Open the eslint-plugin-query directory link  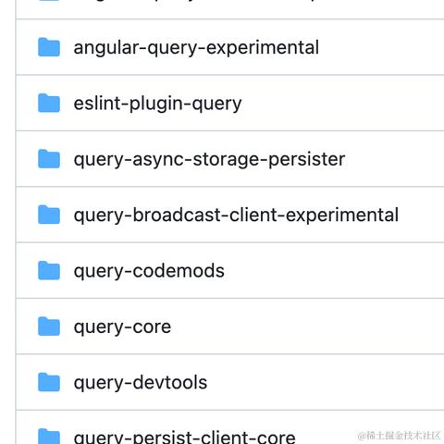click(157, 104)
